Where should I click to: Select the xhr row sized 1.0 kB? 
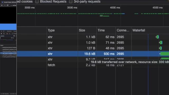pyautogui.click(x=93, y=43)
